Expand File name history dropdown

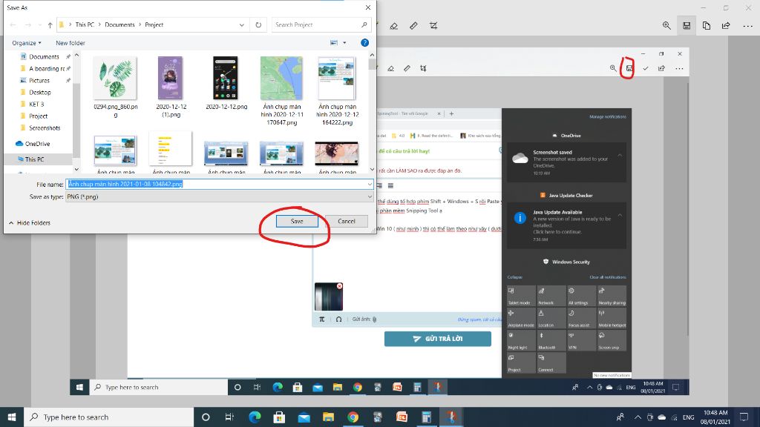point(370,184)
